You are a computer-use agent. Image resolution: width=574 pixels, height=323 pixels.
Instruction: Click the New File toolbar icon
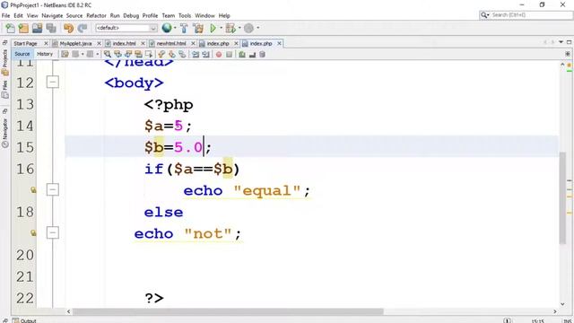click(10, 28)
